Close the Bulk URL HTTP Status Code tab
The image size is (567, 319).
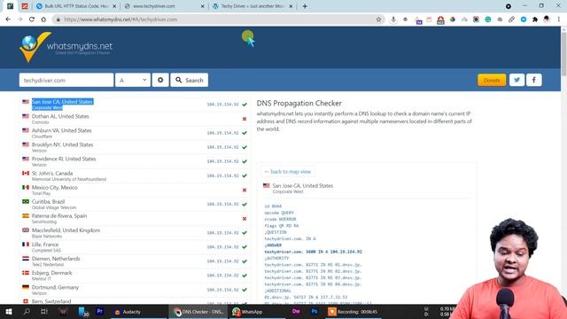[x=114, y=6]
